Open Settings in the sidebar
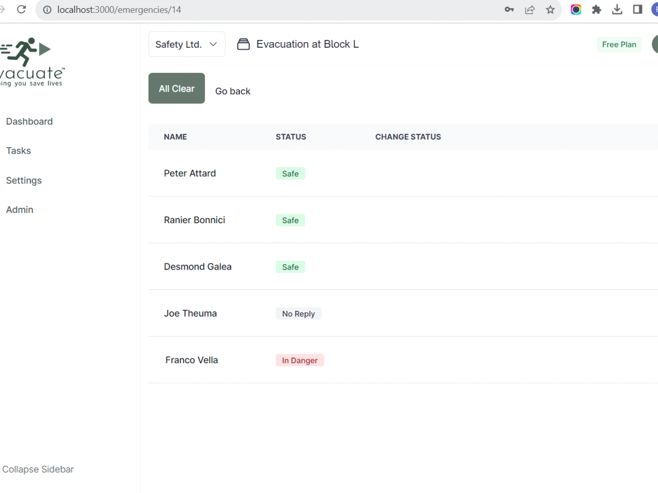 [x=24, y=181]
